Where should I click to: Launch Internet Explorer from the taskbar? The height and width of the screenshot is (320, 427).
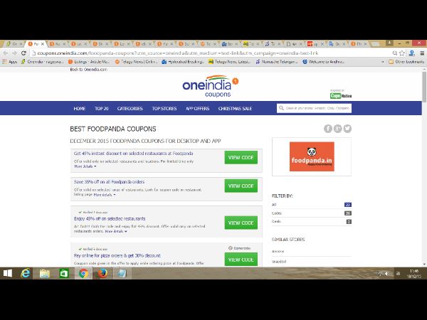[x=26, y=273]
